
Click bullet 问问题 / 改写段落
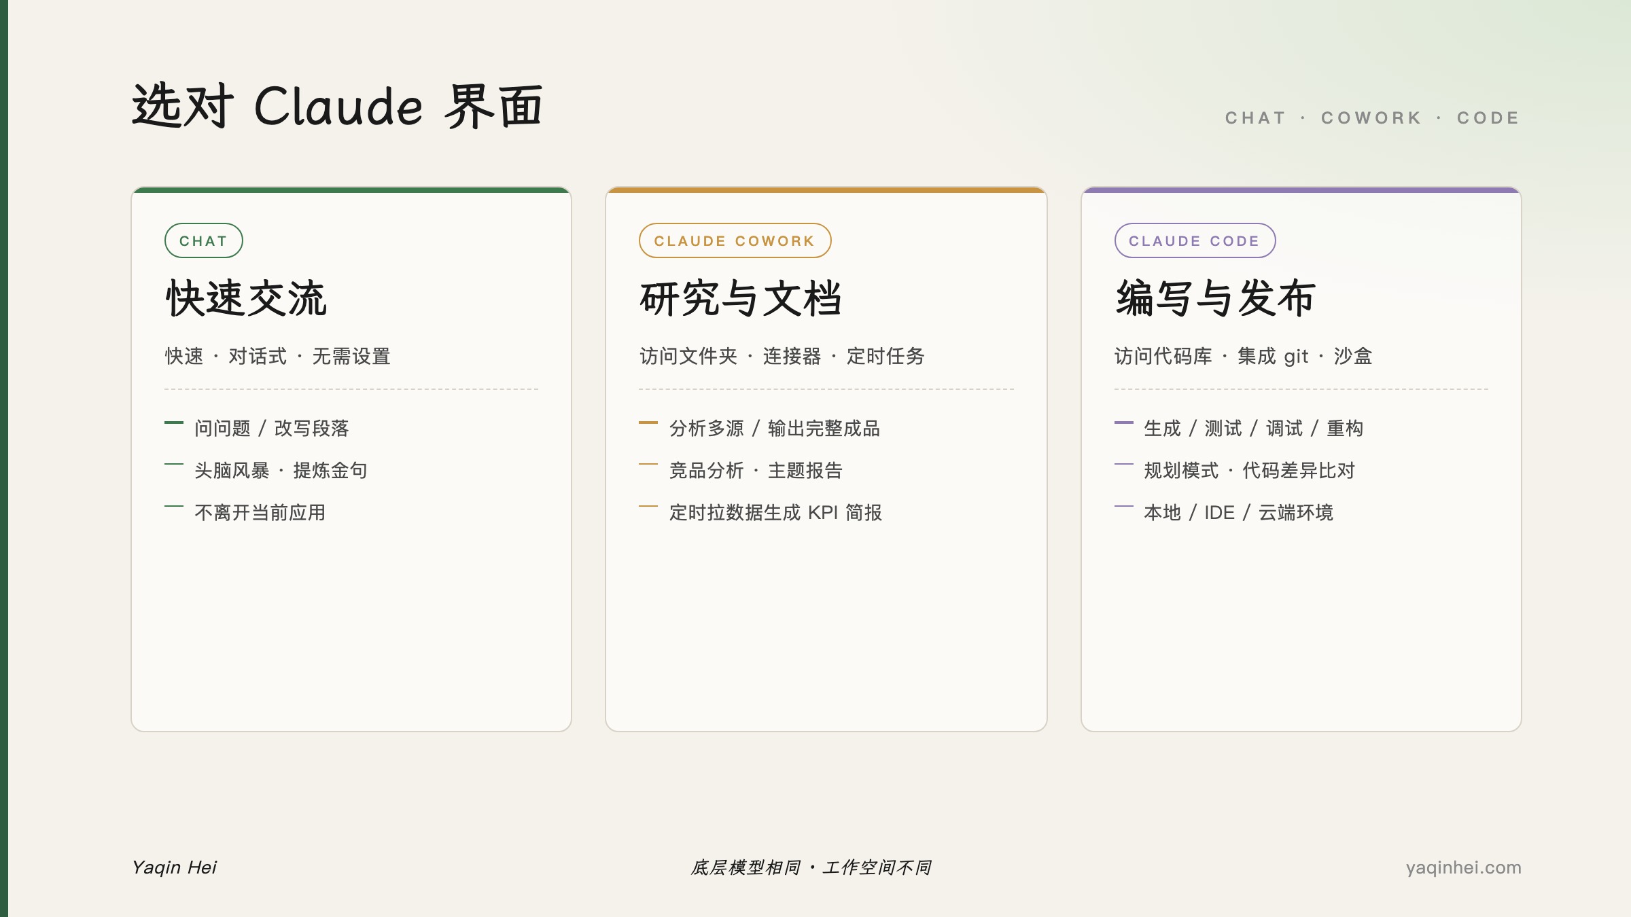[272, 428]
